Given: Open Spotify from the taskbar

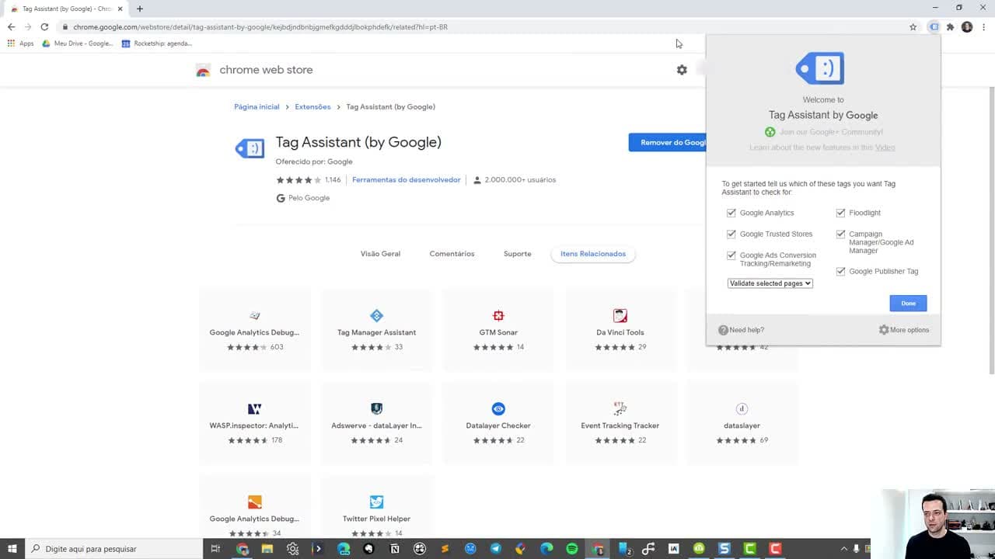Looking at the screenshot, I should point(572,549).
